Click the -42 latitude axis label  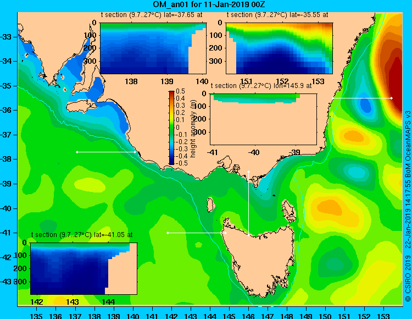click(6, 257)
